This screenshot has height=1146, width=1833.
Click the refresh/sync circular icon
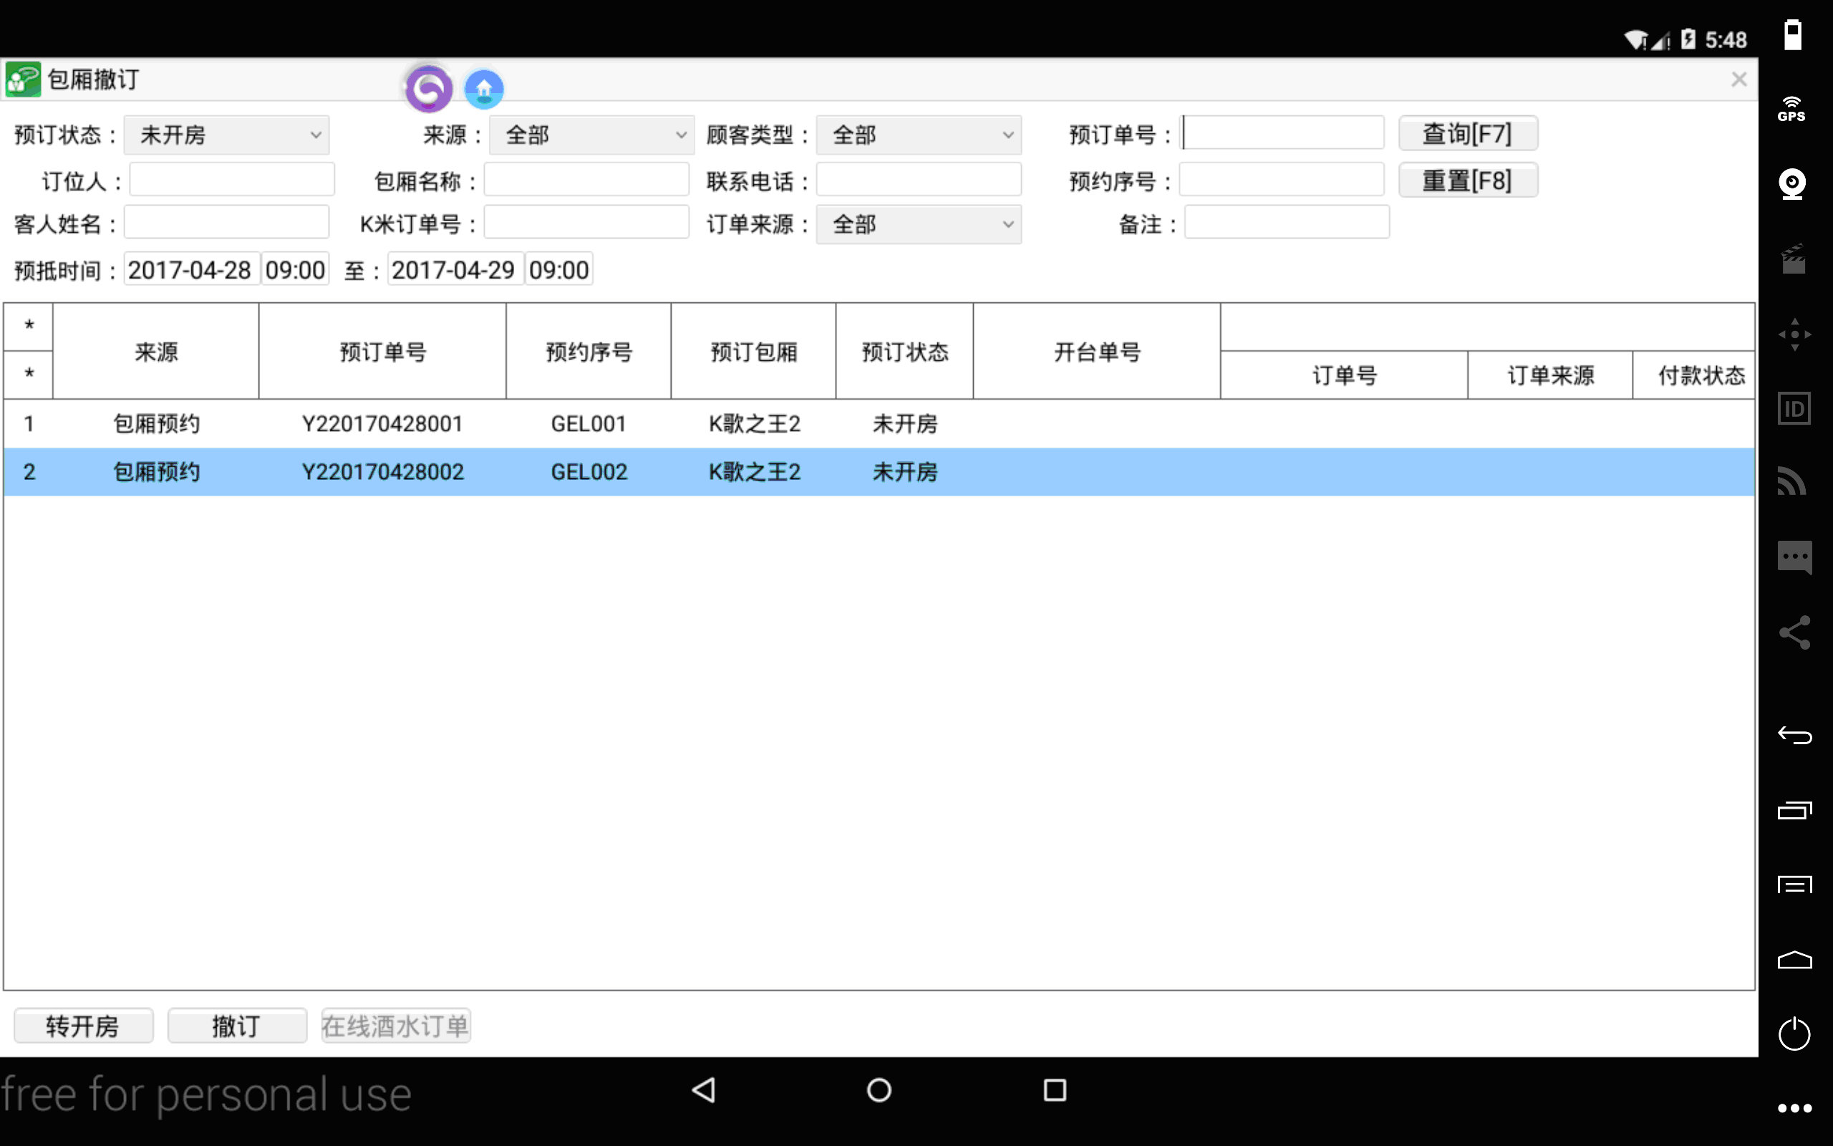(429, 89)
